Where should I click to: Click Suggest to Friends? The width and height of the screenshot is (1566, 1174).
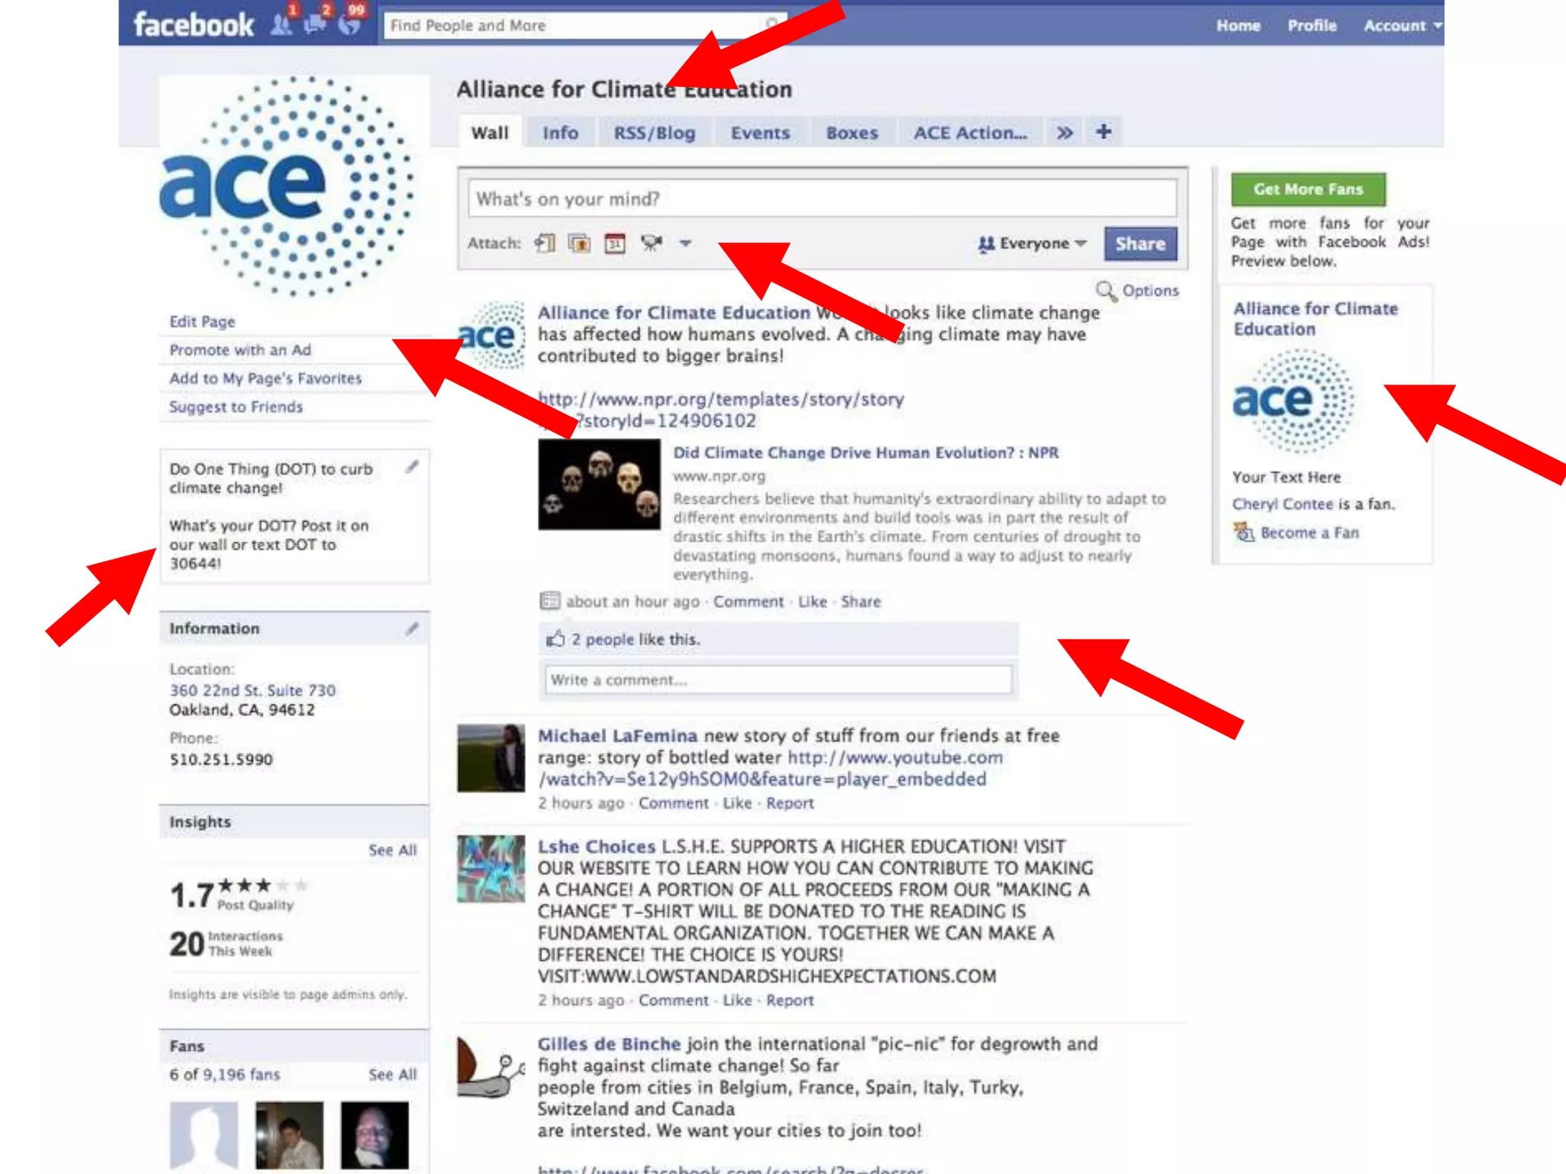click(236, 407)
